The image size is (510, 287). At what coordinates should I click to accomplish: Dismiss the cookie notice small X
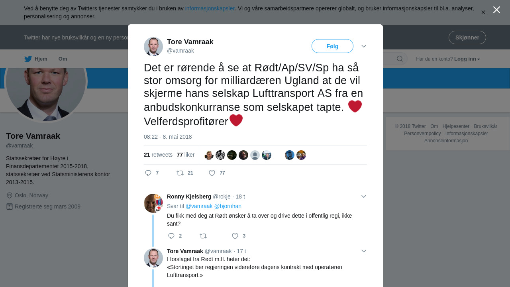point(483,12)
